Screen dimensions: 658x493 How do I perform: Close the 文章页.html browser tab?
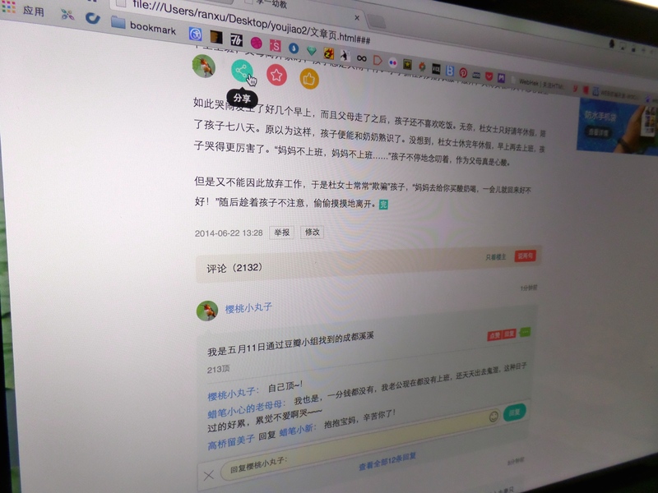pyautogui.click(x=357, y=17)
